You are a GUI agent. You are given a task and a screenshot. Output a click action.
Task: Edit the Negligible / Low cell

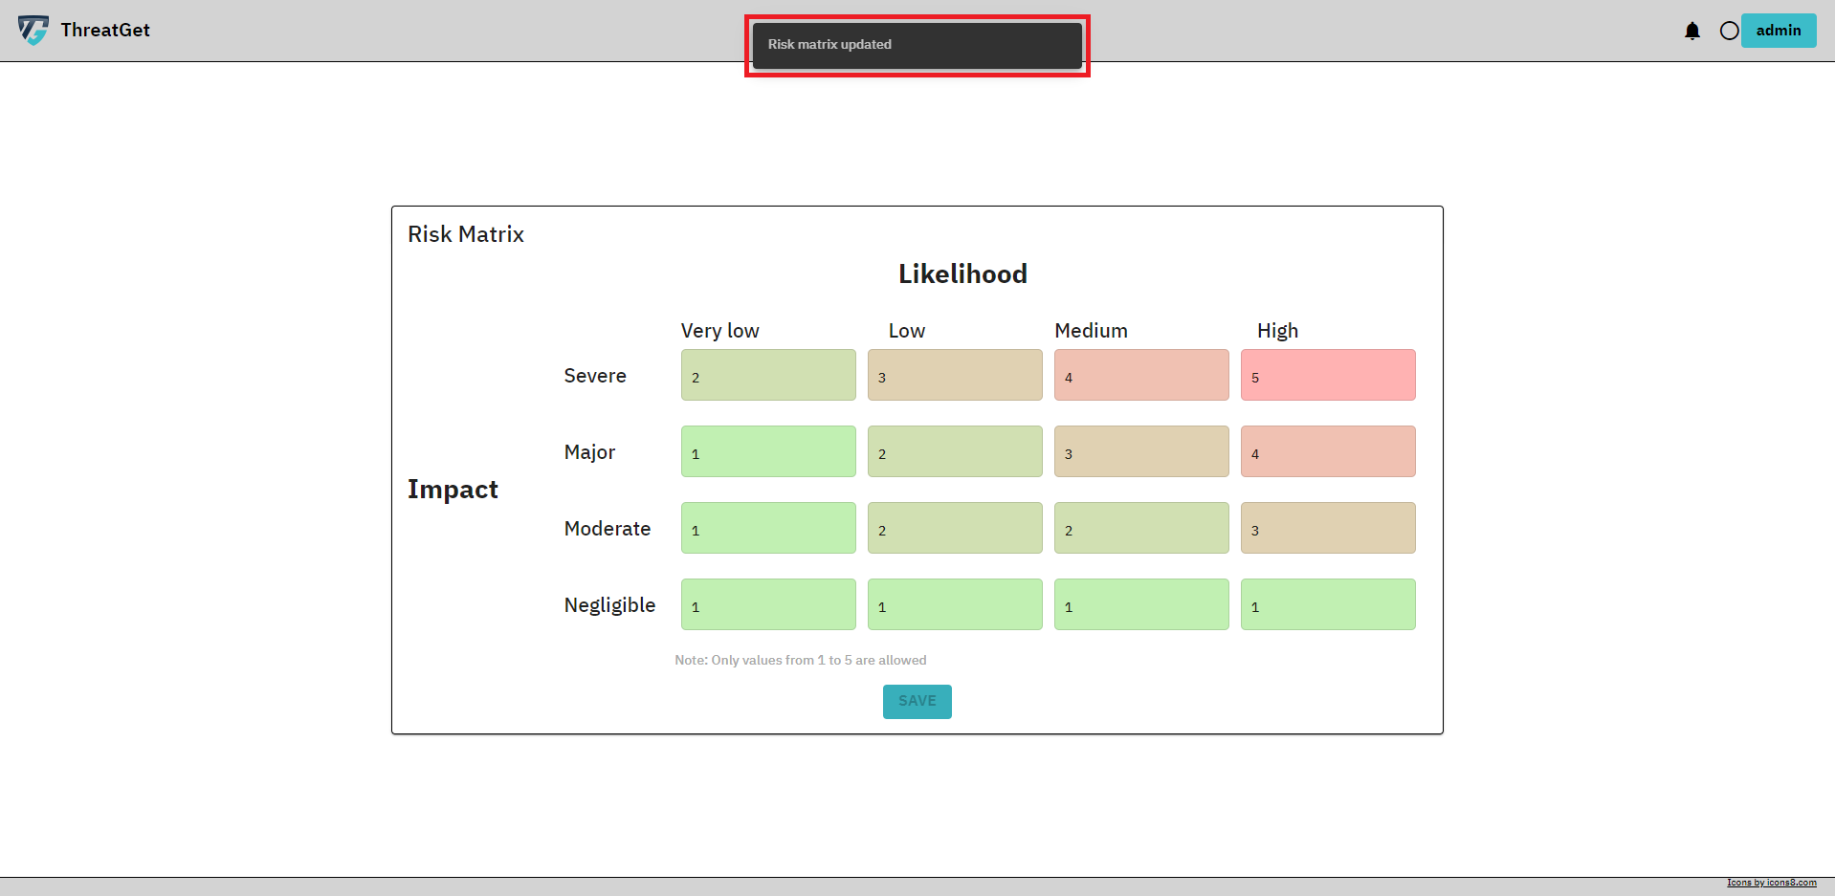tap(955, 604)
